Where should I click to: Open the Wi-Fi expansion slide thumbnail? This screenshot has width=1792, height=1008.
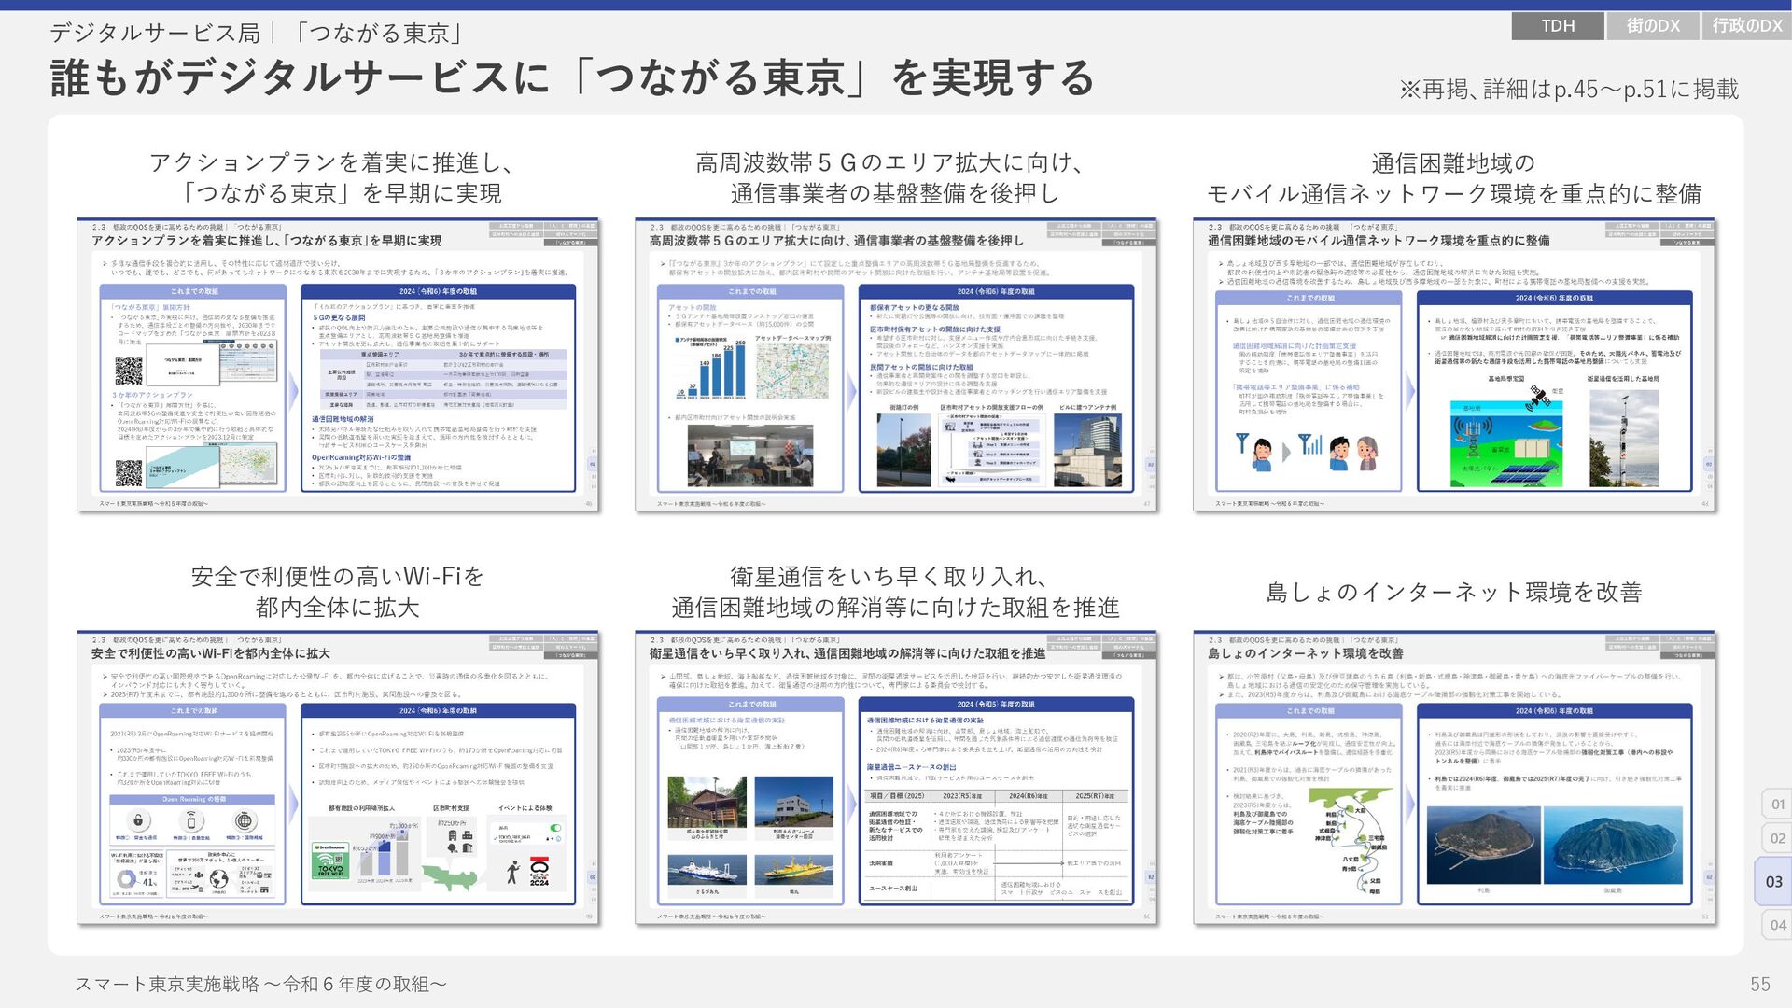tap(338, 777)
